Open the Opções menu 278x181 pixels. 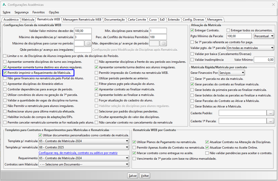pos(54,12)
